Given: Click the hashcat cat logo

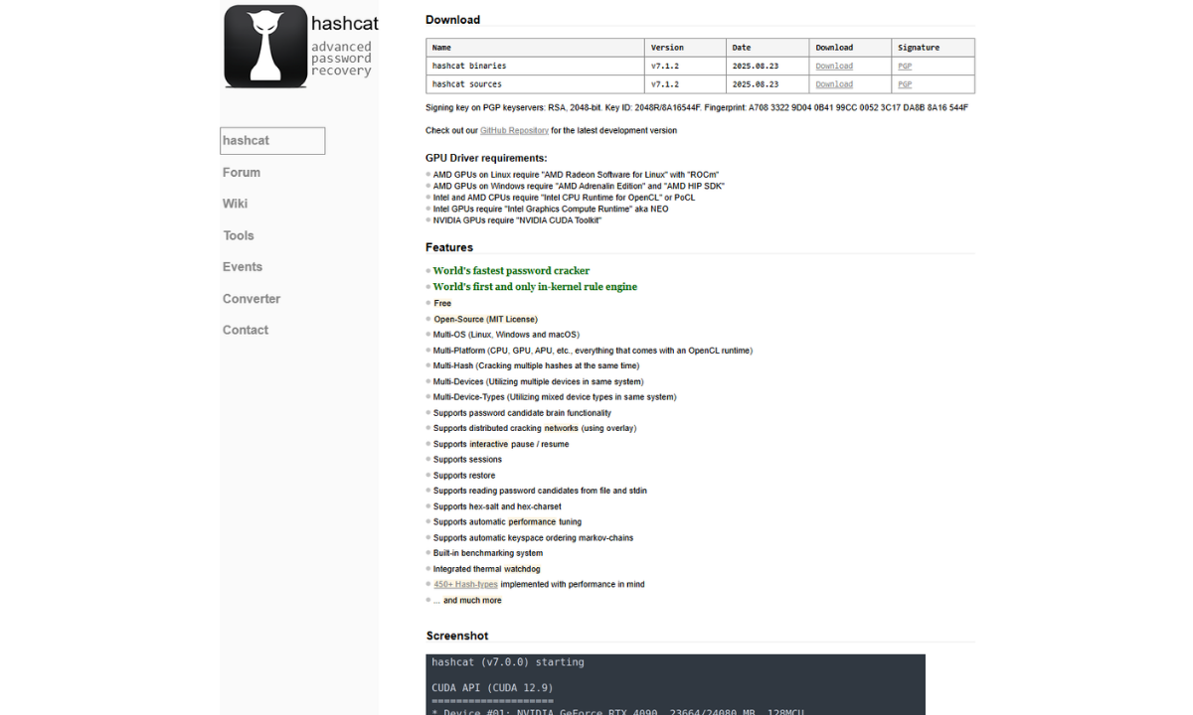Looking at the screenshot, I should (265, 47).
